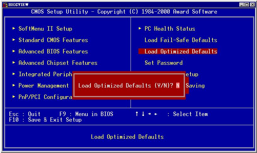Screen dimensions: 257x153
Task: Click highlighted Load Optimized Defaults item
Action: (178, 52)
